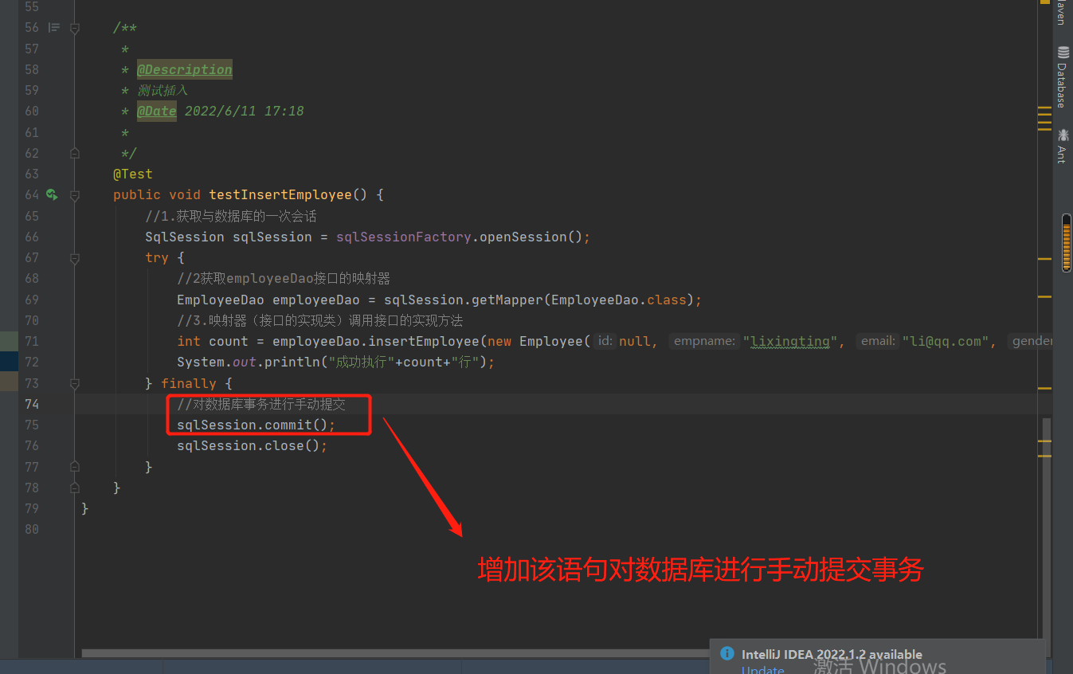Click the fold end marker at line 78
Viewport: 1073px width, 674px height.
[74, 487]
